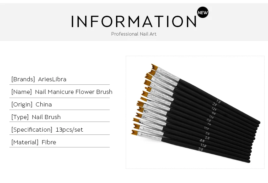This screenshot has width=268, height=183.
Task: Click the 3# label on bottom brush
Action: click(201, 149)
